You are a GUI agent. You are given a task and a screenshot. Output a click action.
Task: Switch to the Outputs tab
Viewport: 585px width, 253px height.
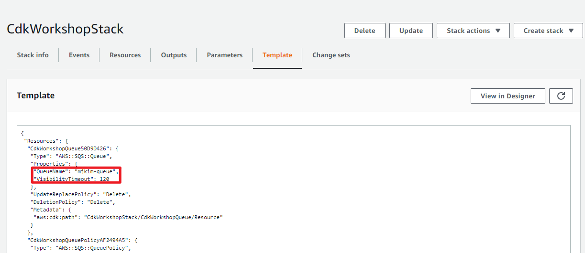174,55
